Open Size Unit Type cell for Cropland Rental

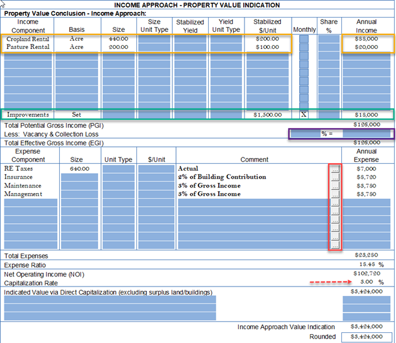(x=154, y=39)
